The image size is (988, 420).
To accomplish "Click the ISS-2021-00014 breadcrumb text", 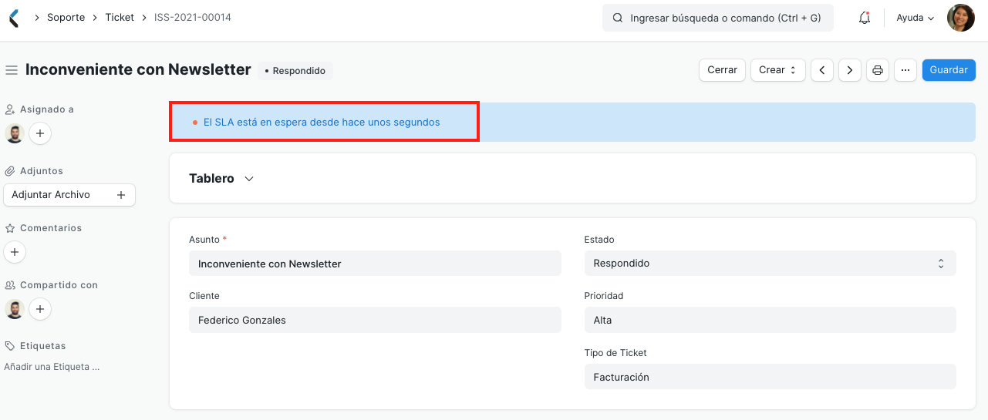I will tap(193, 18).
